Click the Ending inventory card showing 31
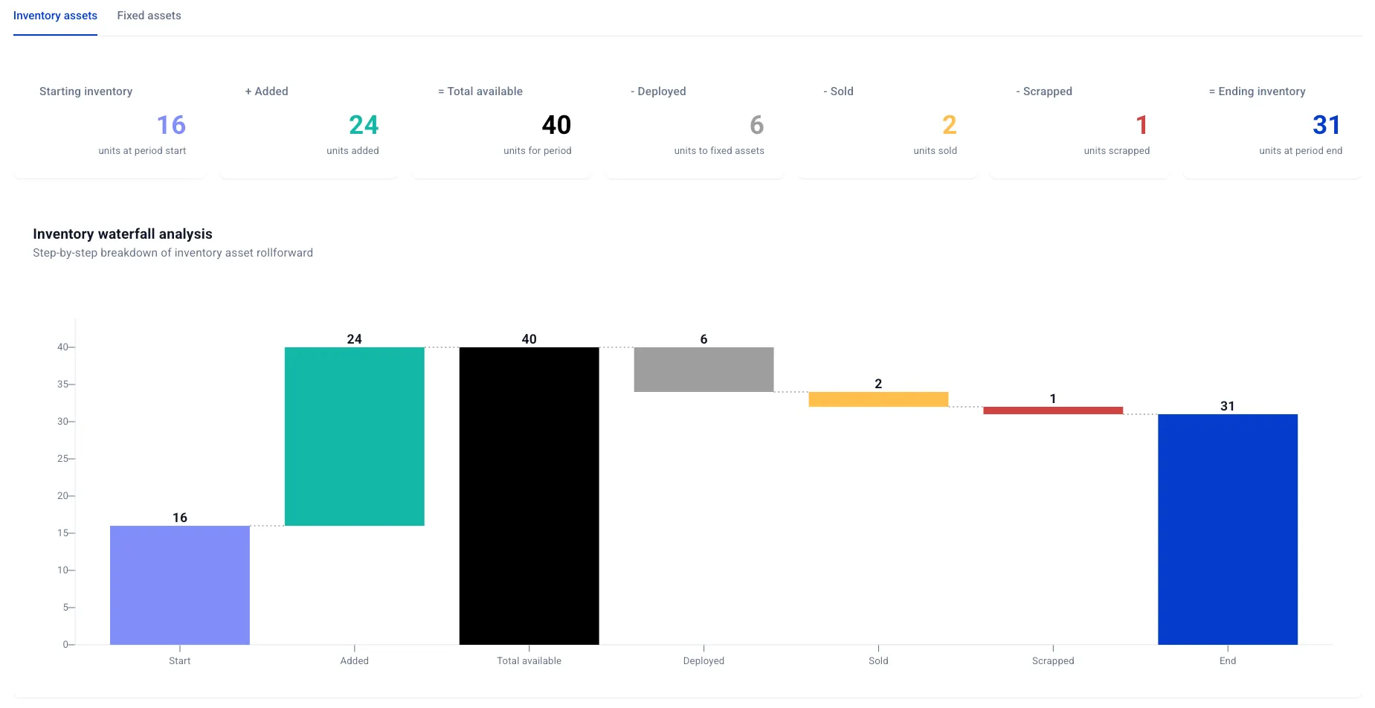The height and width of the screenshot is (708, 1375). click(x=1272, y=121)
